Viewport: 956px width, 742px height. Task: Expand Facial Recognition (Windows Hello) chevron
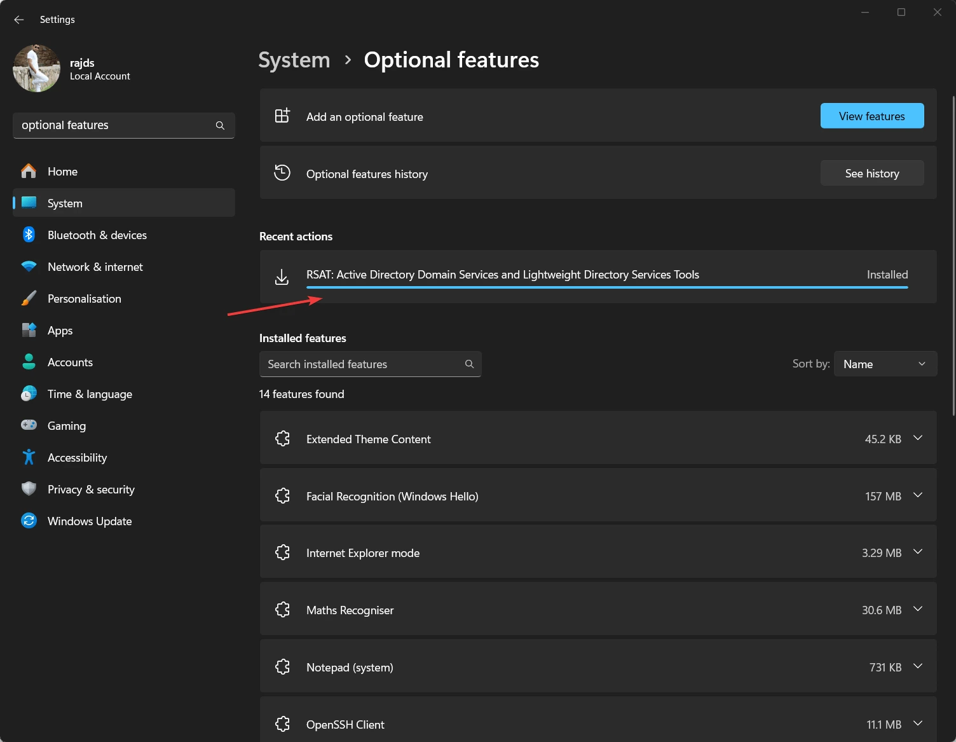coord(918,495)
